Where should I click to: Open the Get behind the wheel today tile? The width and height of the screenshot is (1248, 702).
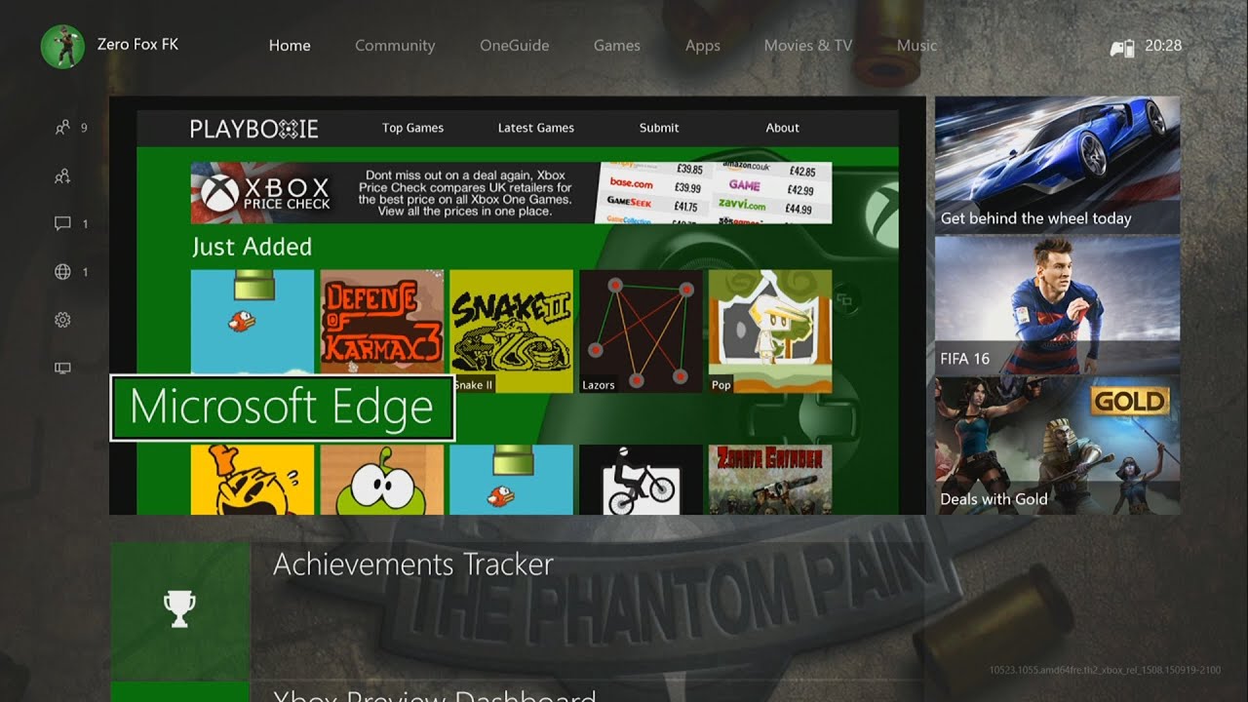[1058, 165]
